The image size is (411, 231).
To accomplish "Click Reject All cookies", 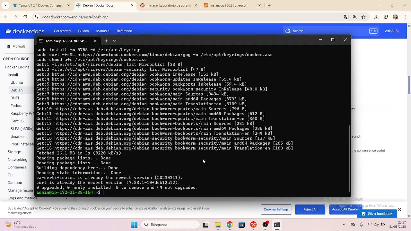I will 310,210.
